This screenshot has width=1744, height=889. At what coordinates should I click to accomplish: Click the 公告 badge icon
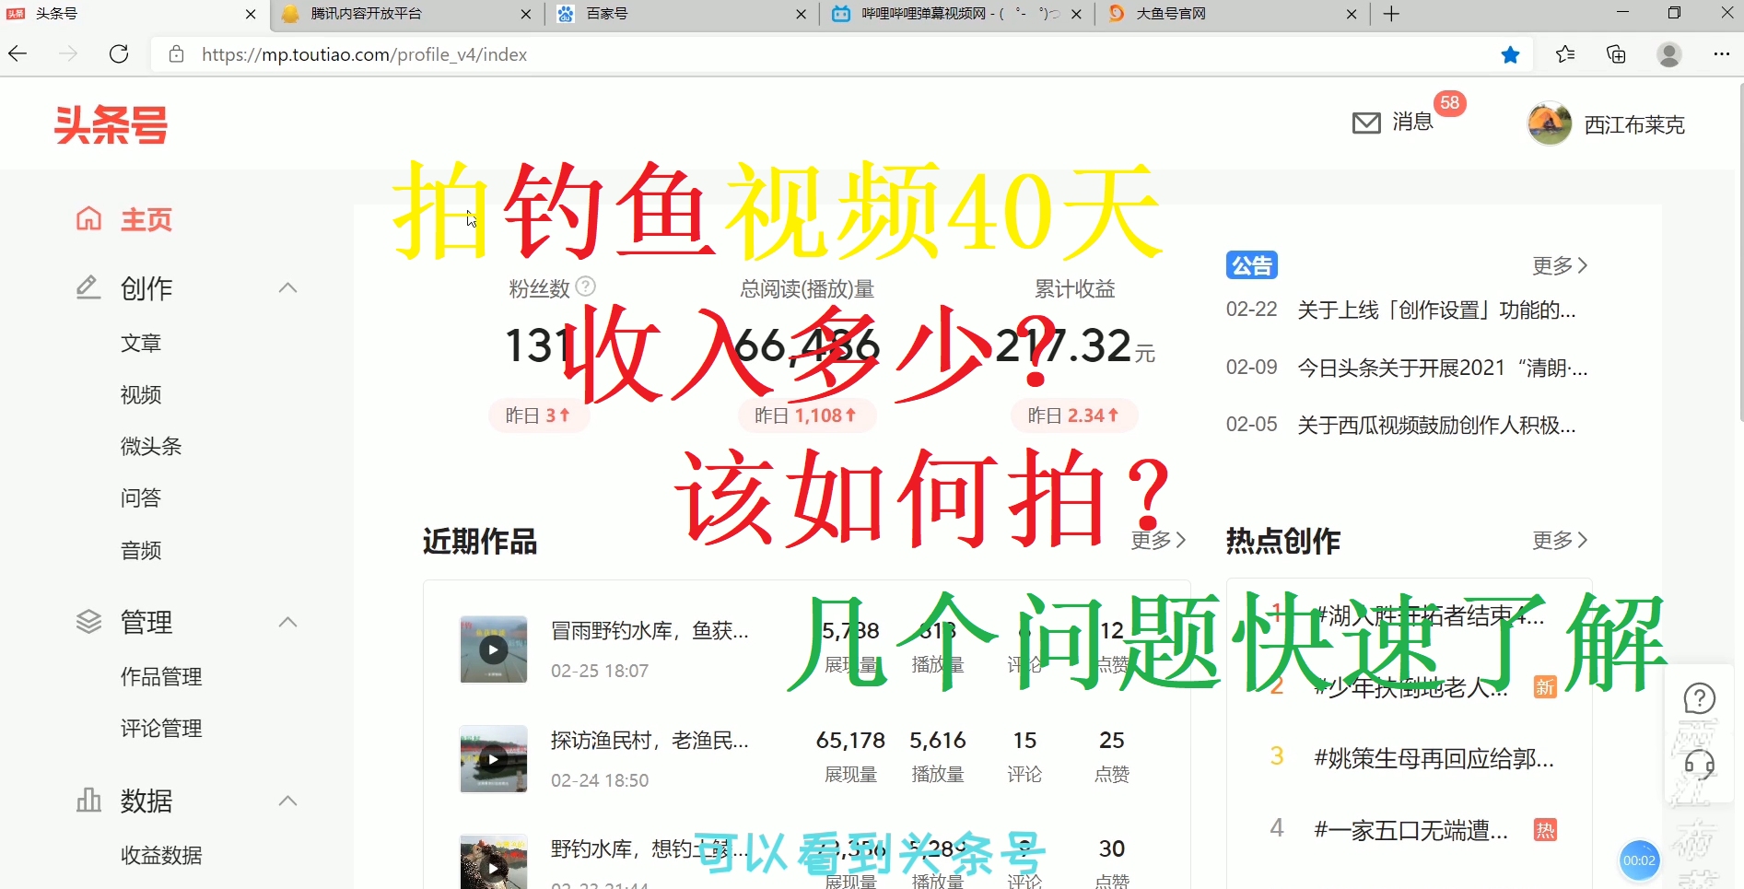point(1251,265)
